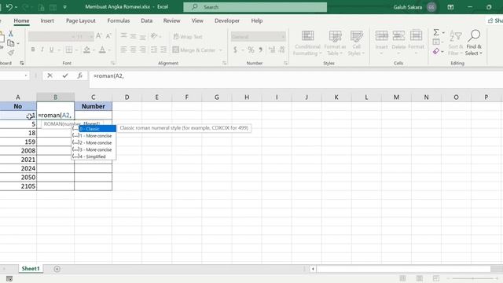Open the Developer tab
This screenshot has height=283, width=503.
tap(227, 20)
